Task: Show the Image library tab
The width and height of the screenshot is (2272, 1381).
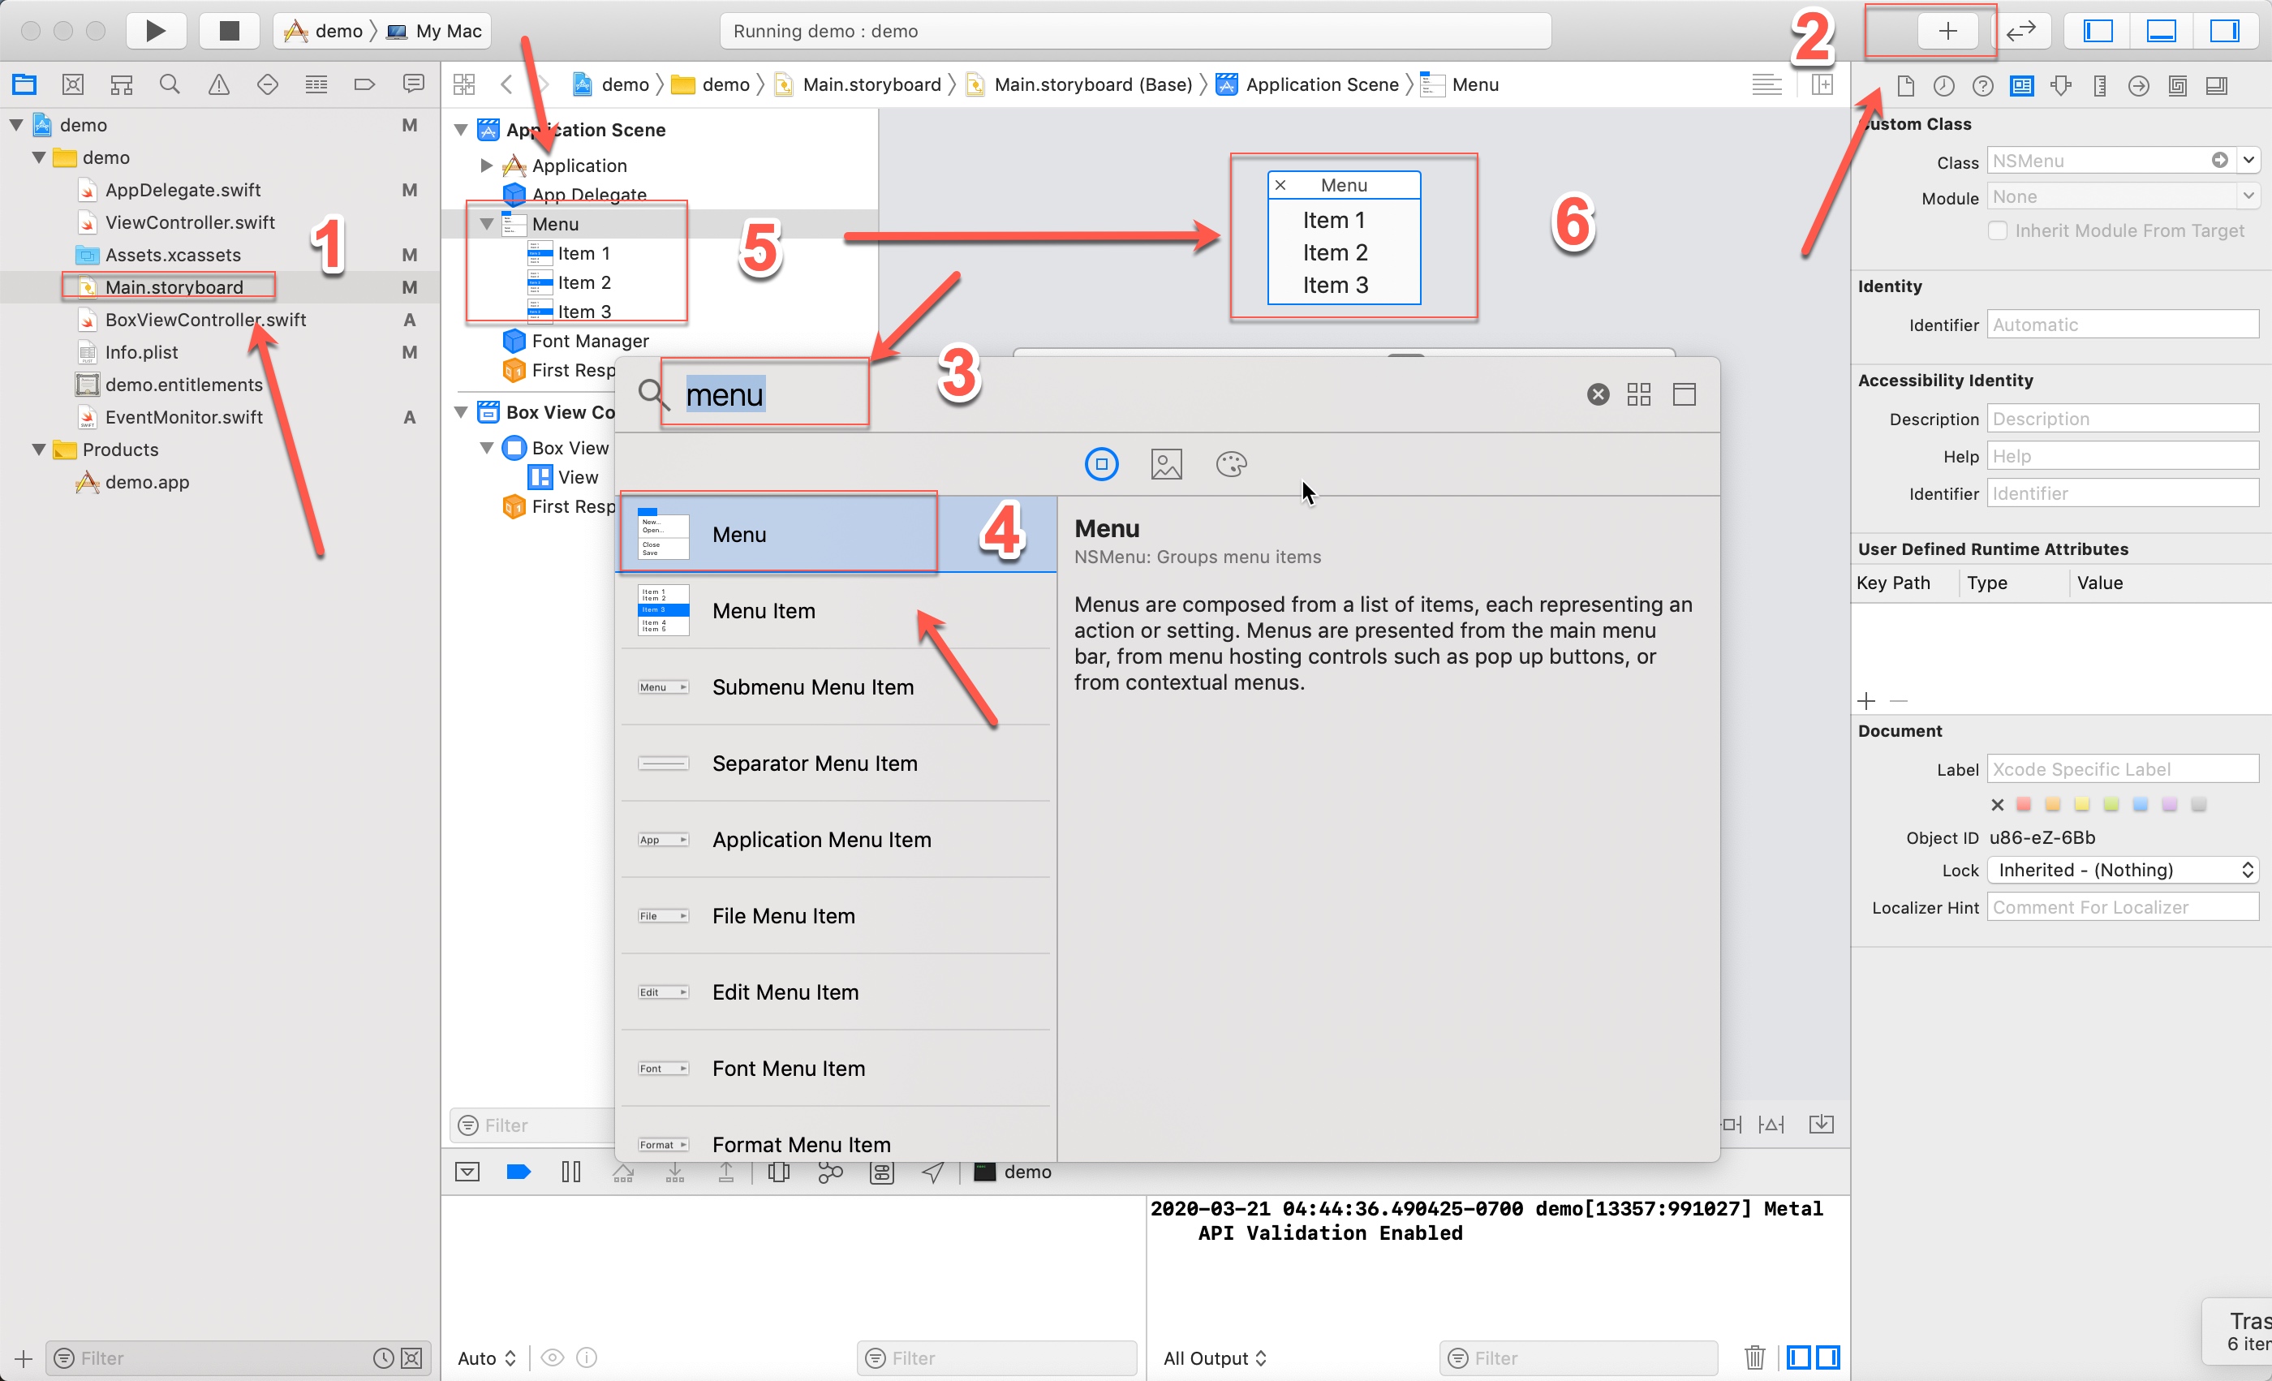Action: point(1165,463)
